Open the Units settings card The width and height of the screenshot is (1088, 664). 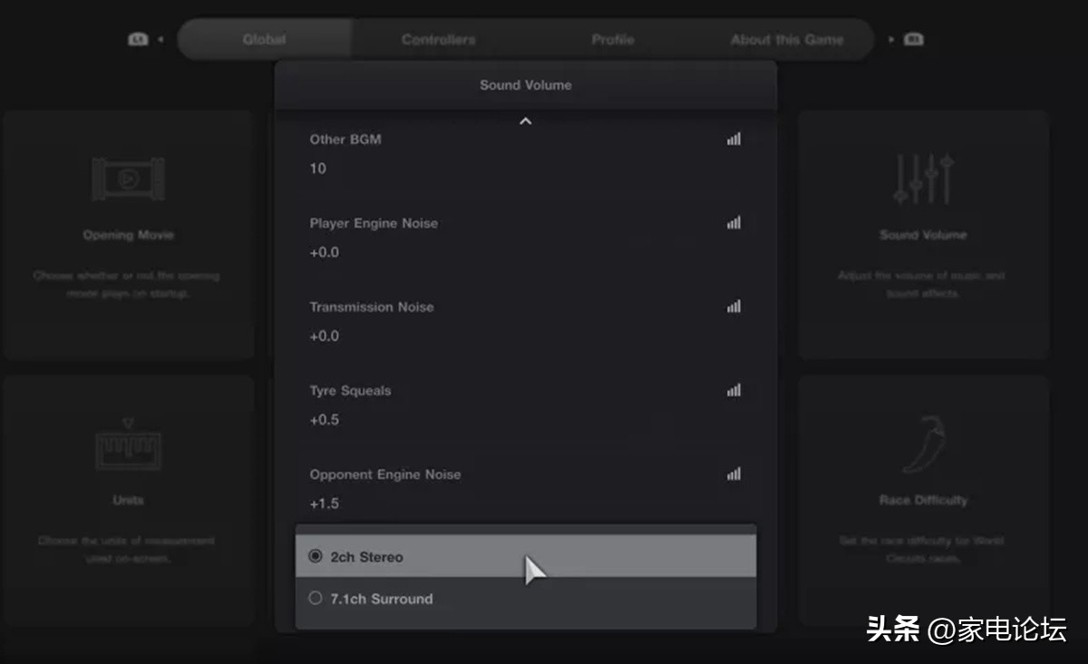point(128,501)
